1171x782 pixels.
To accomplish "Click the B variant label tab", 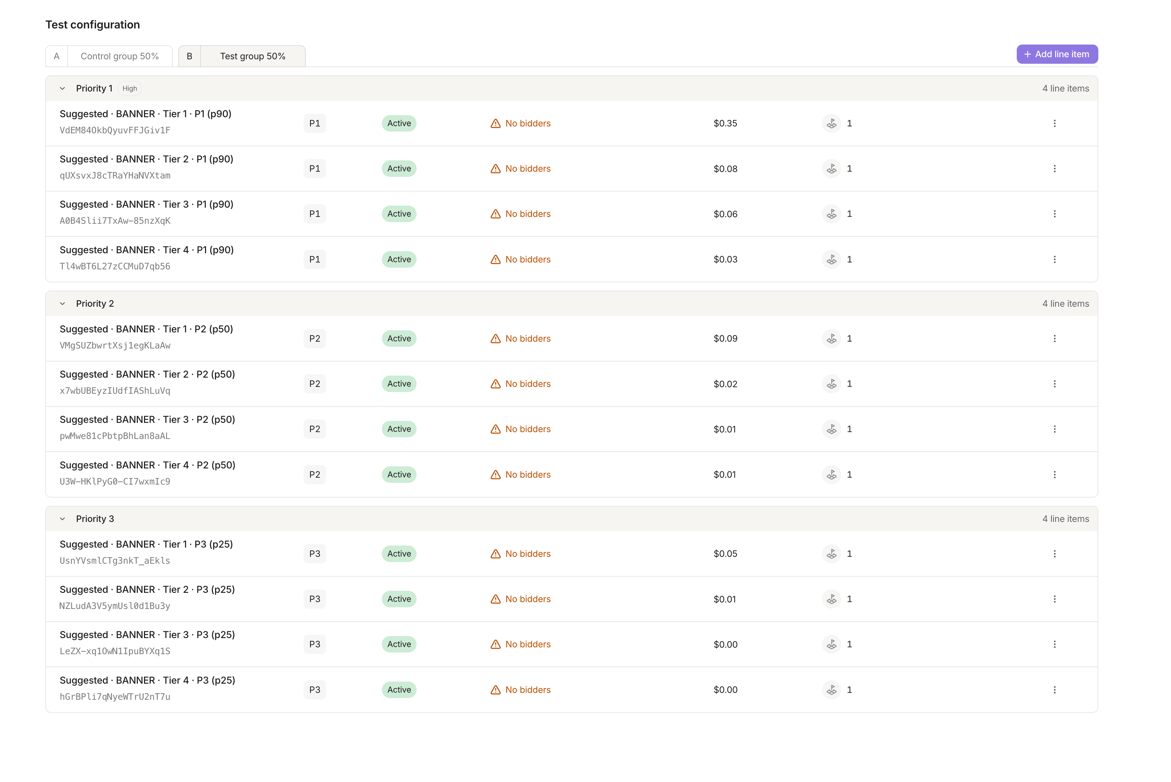I will [190, 56].
